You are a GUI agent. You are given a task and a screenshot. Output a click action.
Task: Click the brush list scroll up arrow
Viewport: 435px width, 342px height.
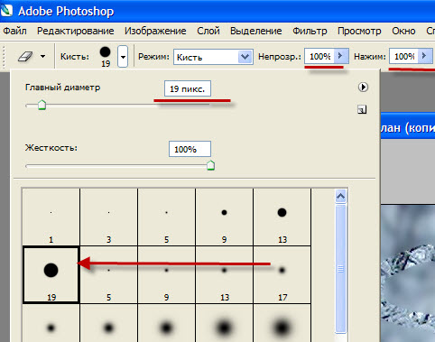[340, 197]
